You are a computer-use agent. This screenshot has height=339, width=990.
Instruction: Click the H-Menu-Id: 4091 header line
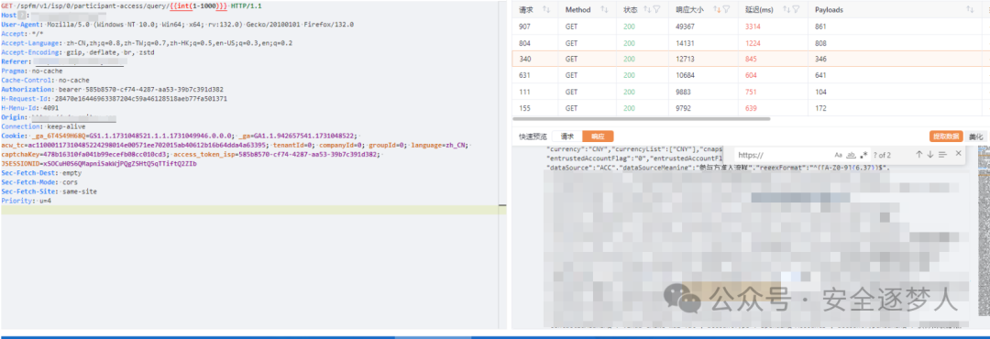click(x=29, y=108)
